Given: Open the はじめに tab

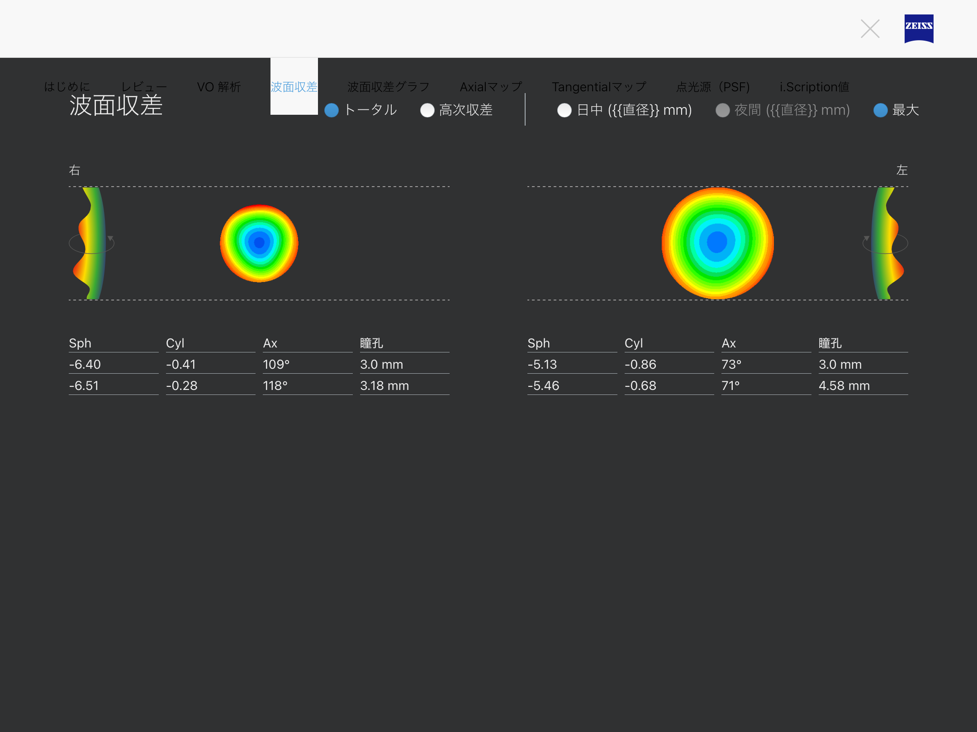Looking at the screenshot, I should coord(67,86).
